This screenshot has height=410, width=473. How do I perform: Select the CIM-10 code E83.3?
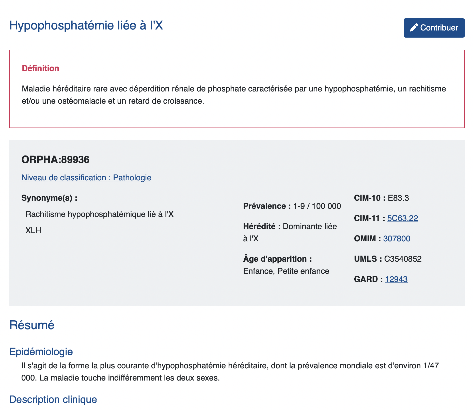coord(398,198)
